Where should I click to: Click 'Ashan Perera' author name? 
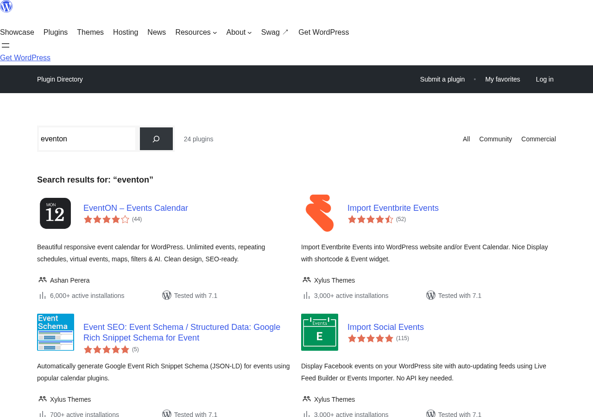(70, 280)
